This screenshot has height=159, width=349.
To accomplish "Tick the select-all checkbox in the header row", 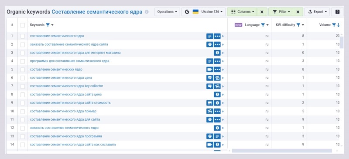I will click(23, 25).
